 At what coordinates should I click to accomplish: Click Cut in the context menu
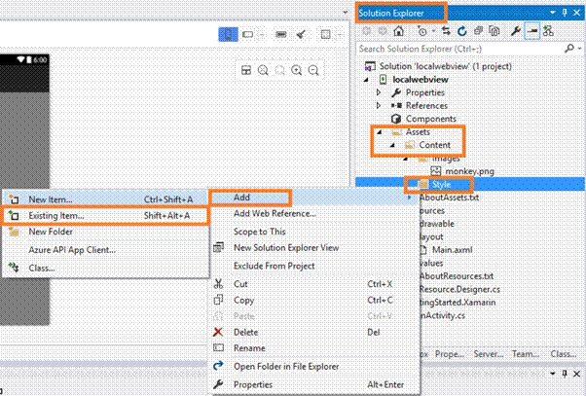pos(313,284)
